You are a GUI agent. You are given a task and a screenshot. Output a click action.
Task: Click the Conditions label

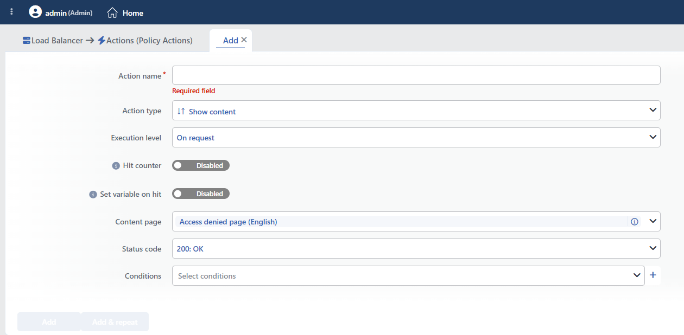(x=143, y=276)
